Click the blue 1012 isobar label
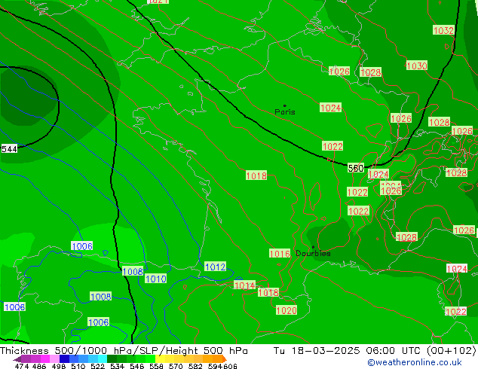 click(x=215, y=267)
